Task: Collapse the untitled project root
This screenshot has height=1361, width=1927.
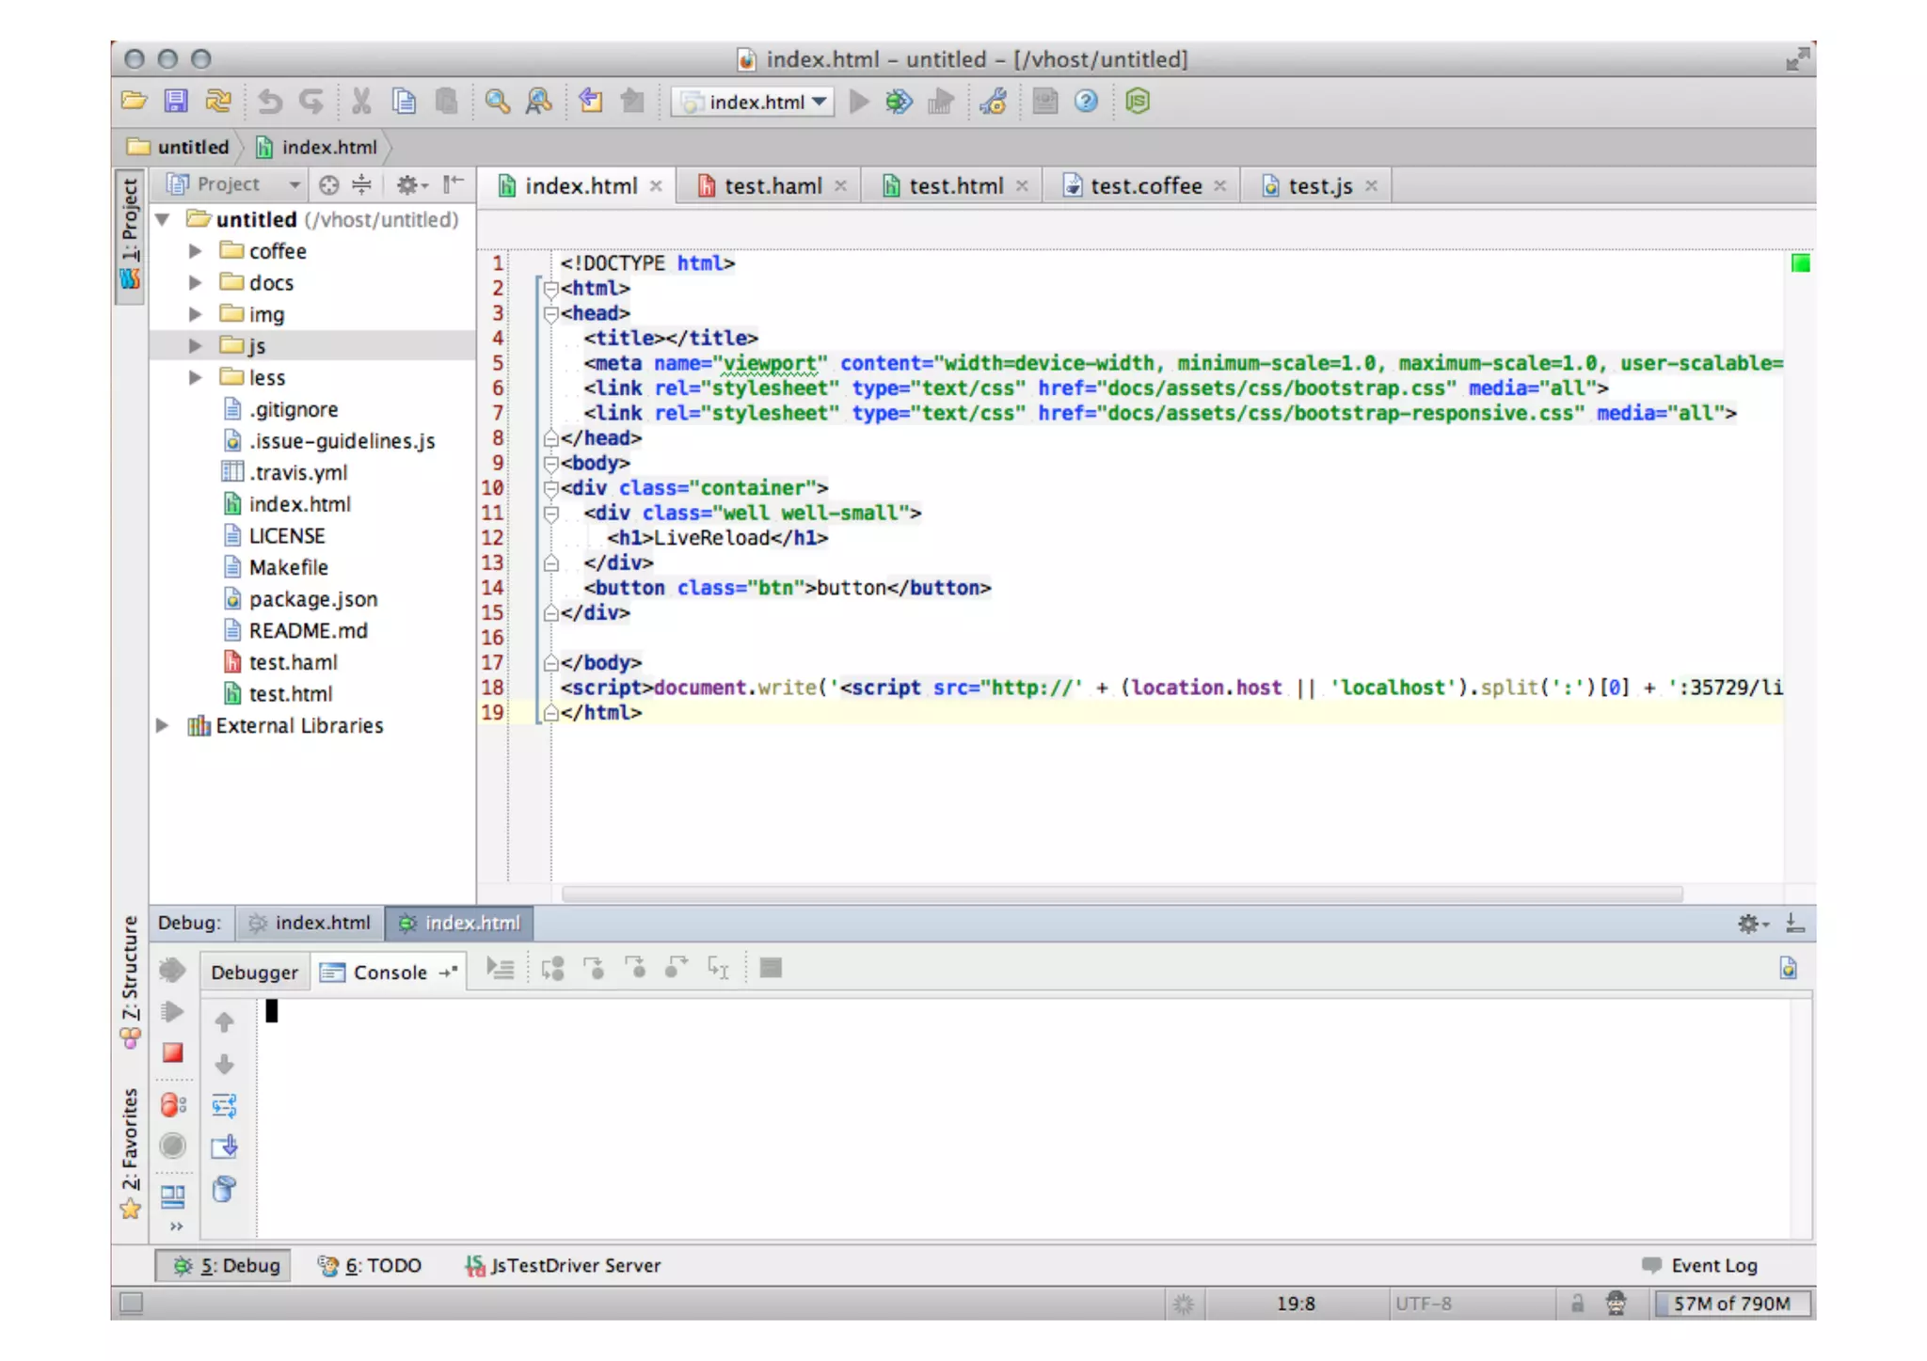Action: (x=163, y=219)
